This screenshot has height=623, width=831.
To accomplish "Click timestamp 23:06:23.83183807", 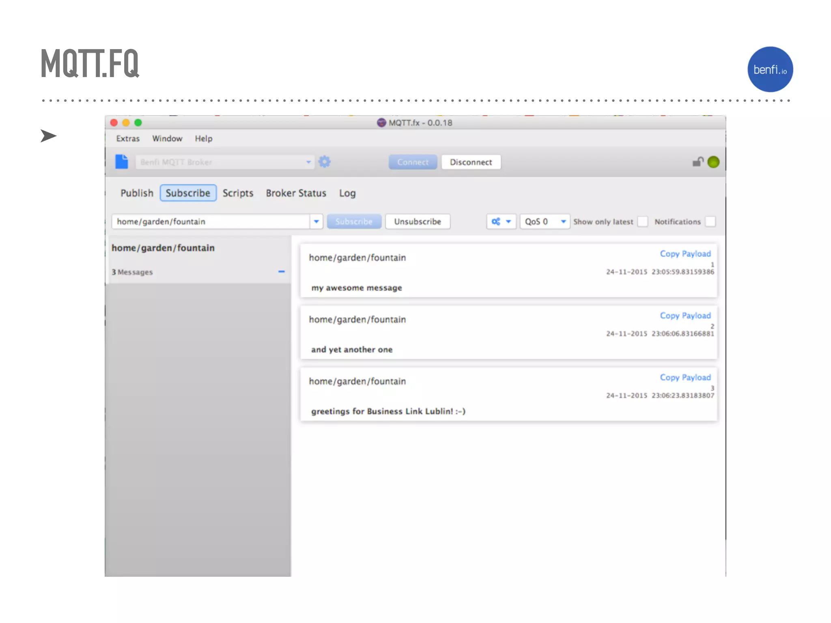I will pyautogui.click(x=683, y=395).
